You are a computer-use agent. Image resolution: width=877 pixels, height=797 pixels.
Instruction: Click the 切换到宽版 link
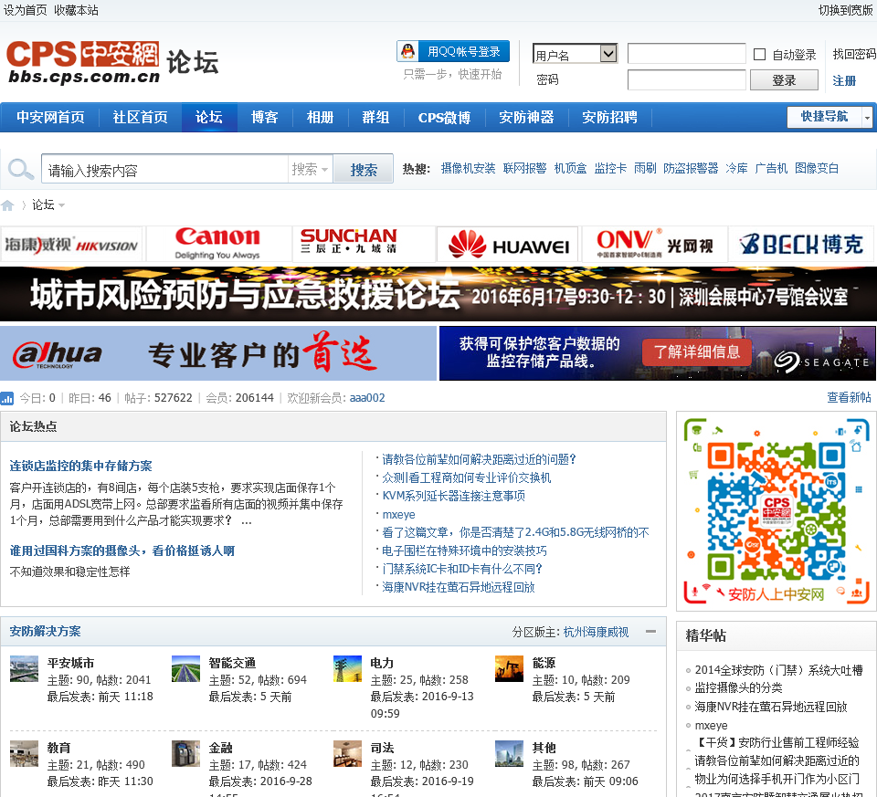[846, 11]
